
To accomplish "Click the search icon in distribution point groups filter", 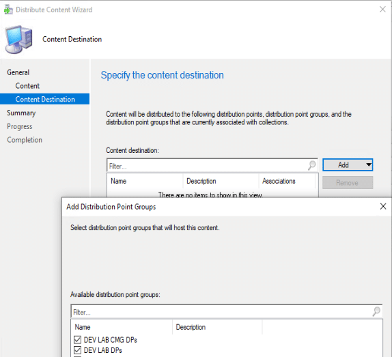I will click(x=376, y=311).
